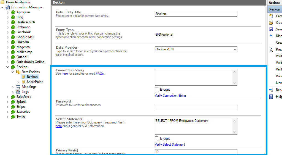Click the Save icon in Actions pane

click(x=271, y=29)
